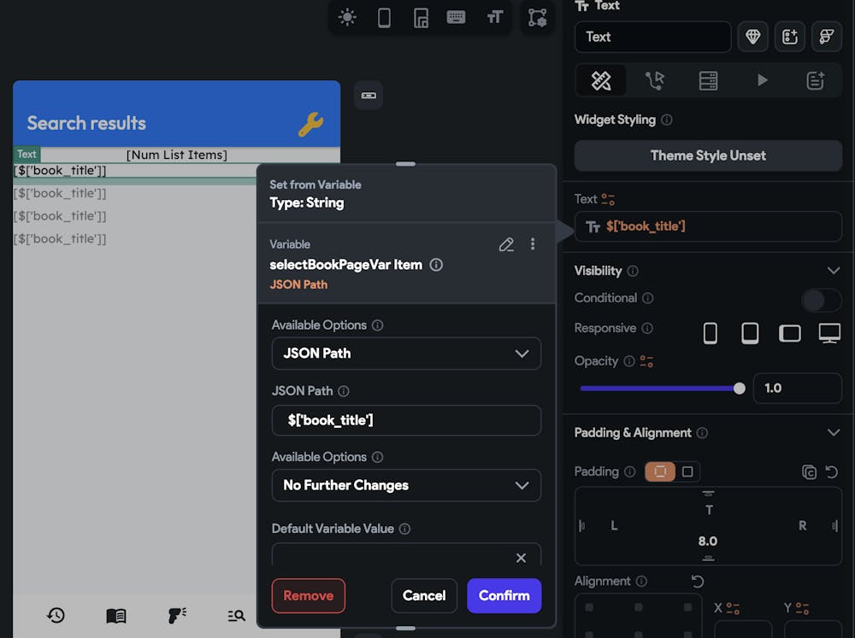Image resolution: width=855 pixels, height=638 pixels.
Task: Click the Y alignment variable icon
Action: click(x=802, y=608)
